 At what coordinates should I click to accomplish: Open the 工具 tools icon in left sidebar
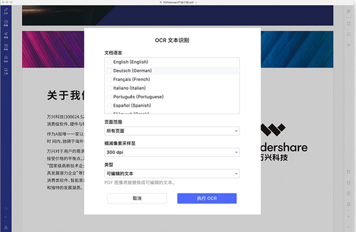6,71
